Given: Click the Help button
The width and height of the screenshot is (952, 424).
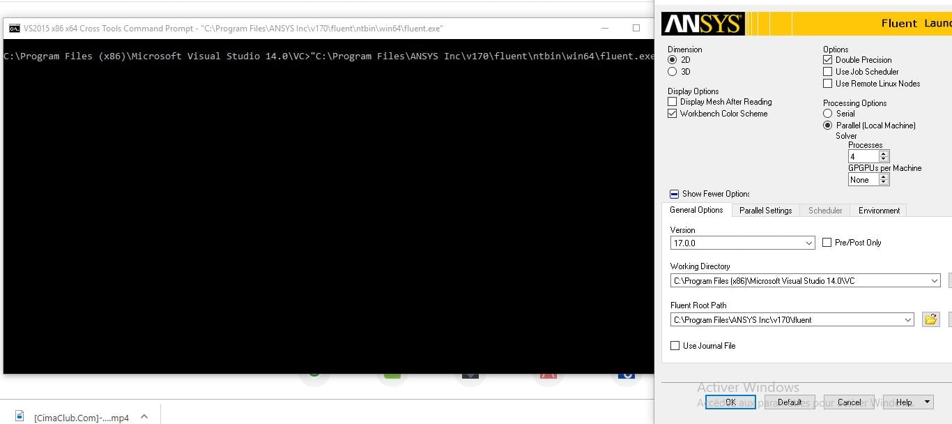Looking at the screenshot, I should pos(903,402).
